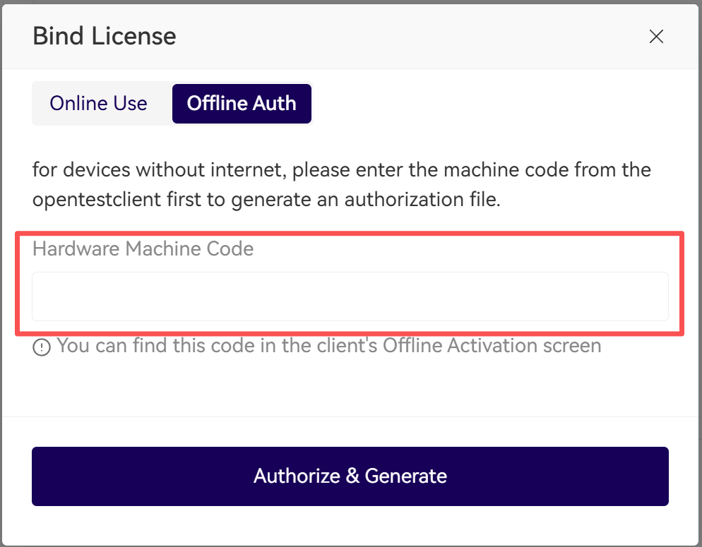This screenshot has height=547, width=702.
Task: Select the Offline Auth tab
Action: click(242, 103)
